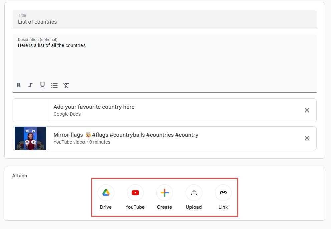Add a Link attachment

pyautogui.click(x=223, y=193)
